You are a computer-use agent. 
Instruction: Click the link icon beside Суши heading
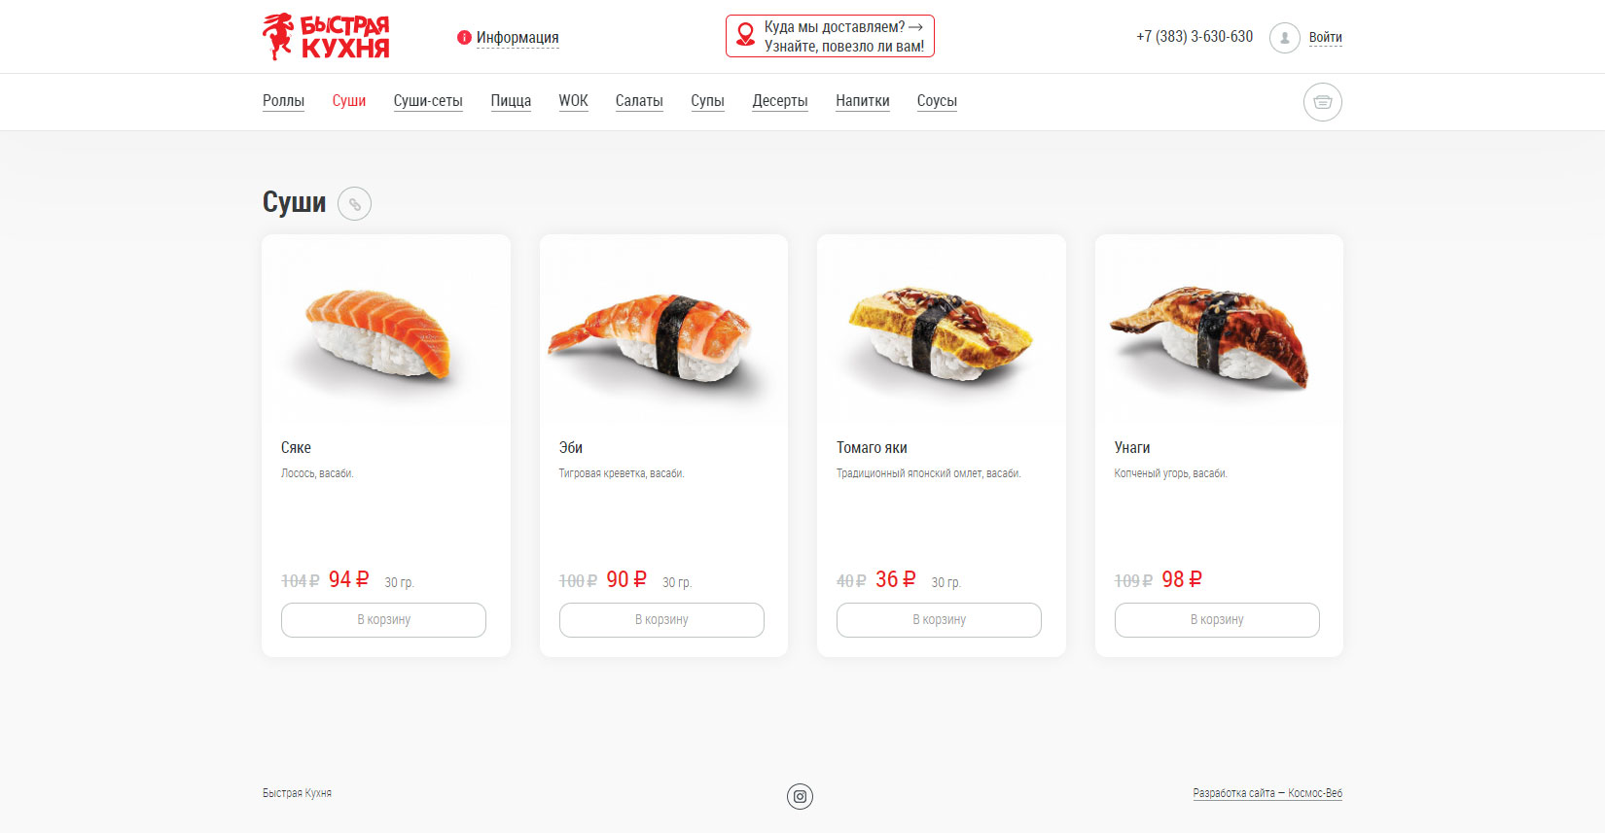click(x=354, y=204)
